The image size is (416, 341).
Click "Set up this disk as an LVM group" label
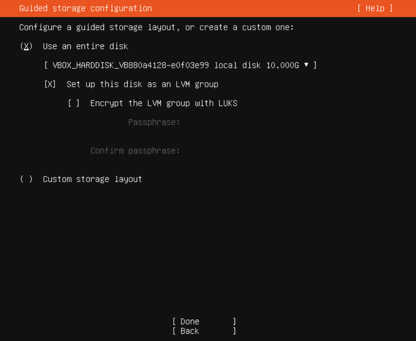(x=142, y=84)
